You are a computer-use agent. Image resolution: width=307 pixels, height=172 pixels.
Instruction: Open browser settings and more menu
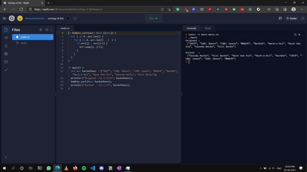(302, 9)
